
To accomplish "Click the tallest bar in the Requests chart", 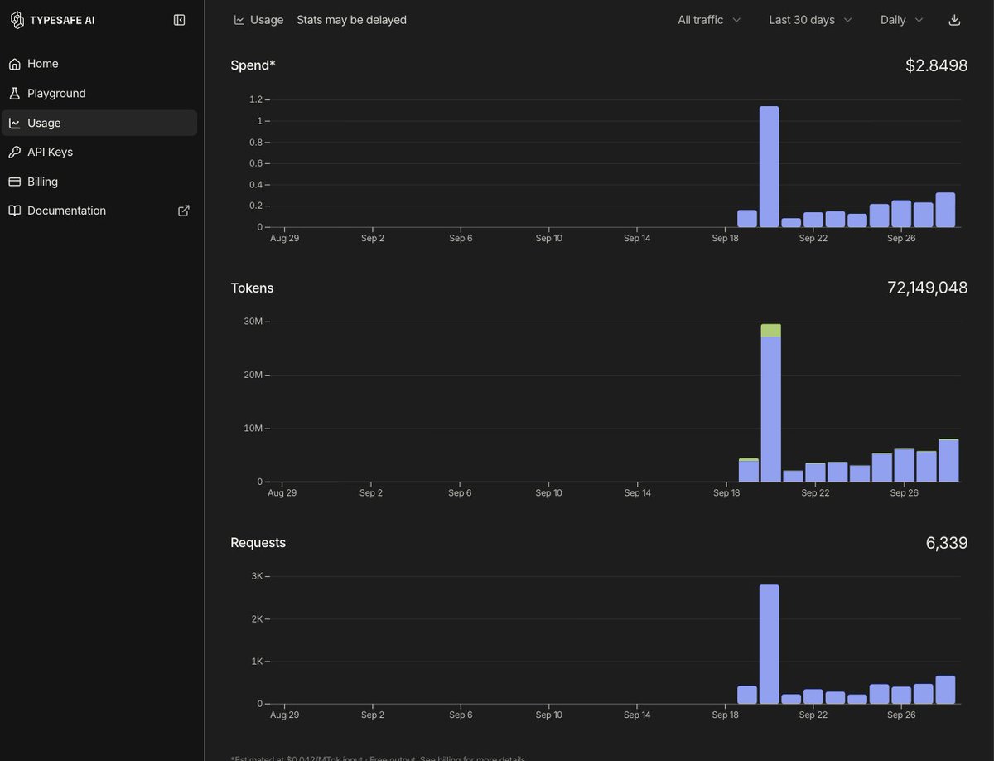I will pos(769,644).
